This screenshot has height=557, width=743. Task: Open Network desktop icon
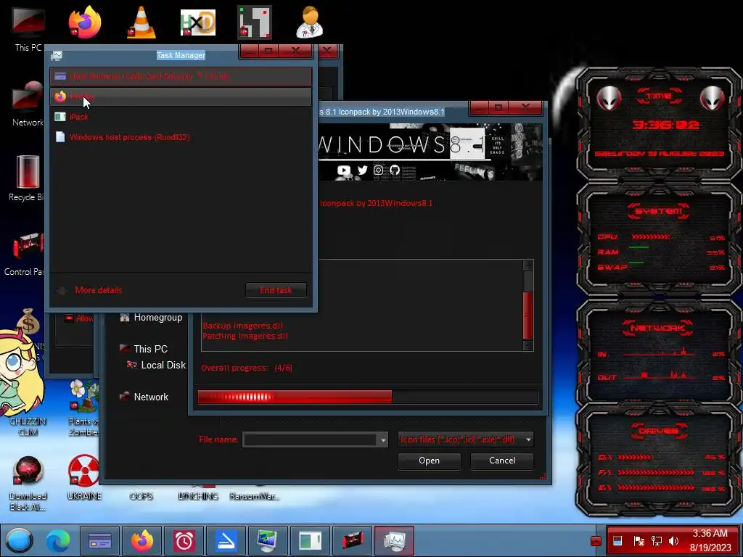[x=28, y=104]
